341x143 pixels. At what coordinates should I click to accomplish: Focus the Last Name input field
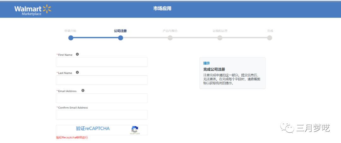tap(102, 80)
